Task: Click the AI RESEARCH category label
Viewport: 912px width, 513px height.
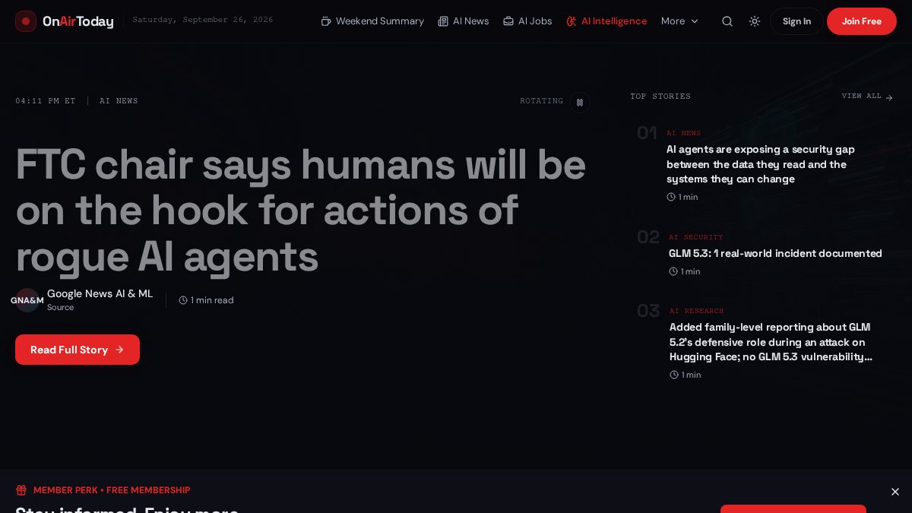Action: (x=697, y=311)
